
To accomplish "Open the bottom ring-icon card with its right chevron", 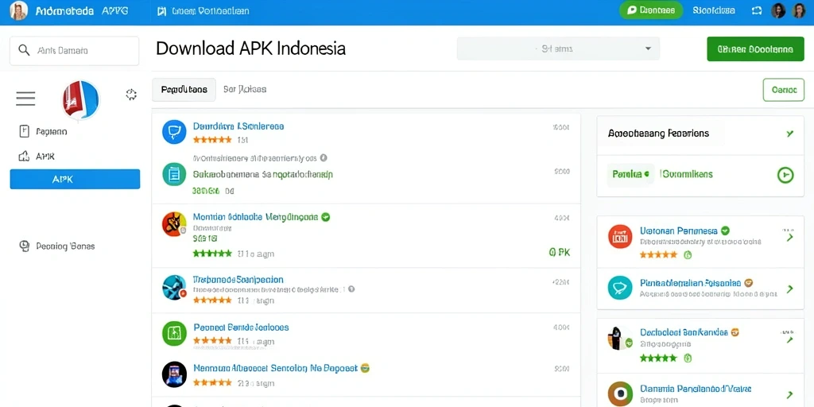I will click(x=790, y=395).
